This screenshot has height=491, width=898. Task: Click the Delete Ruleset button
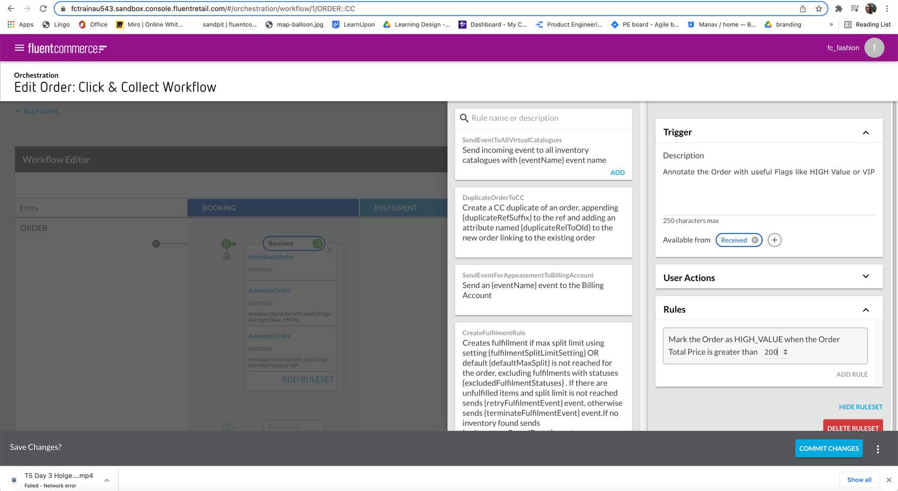853,428
